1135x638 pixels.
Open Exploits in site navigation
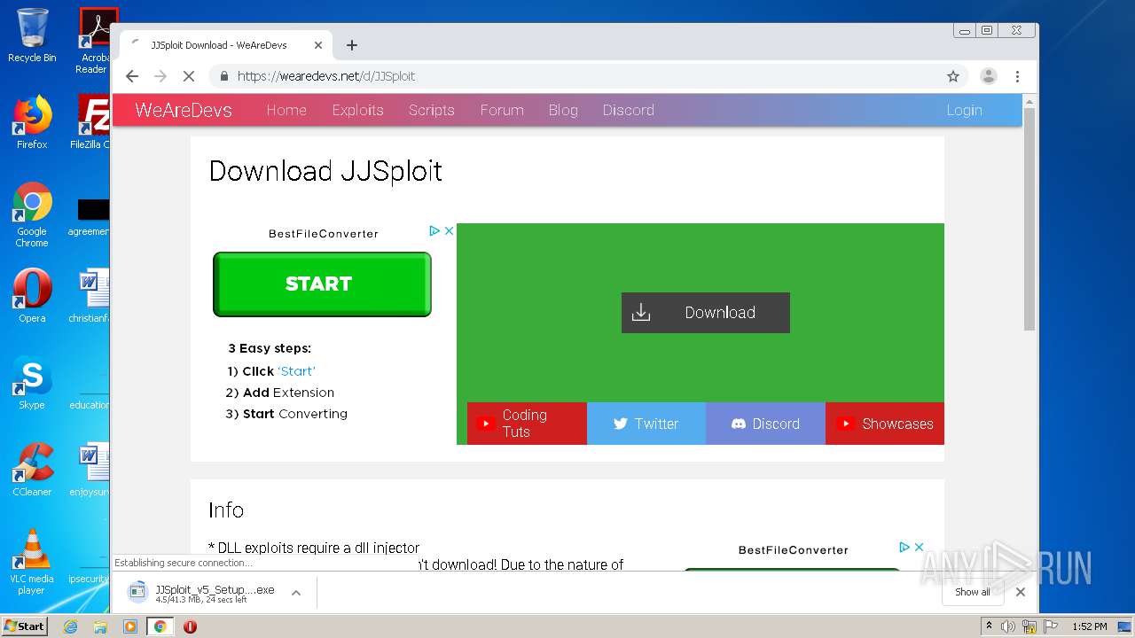[357, 110]
